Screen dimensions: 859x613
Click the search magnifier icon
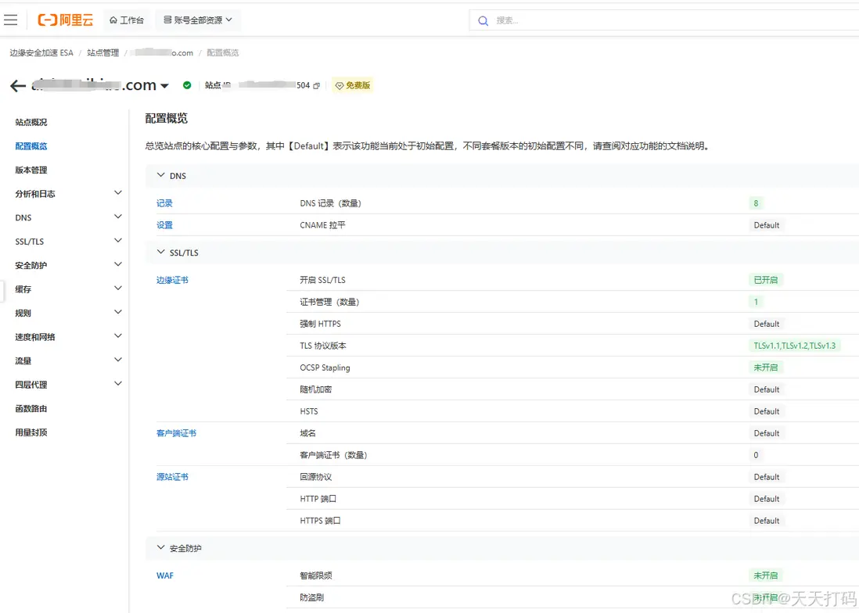483,21
